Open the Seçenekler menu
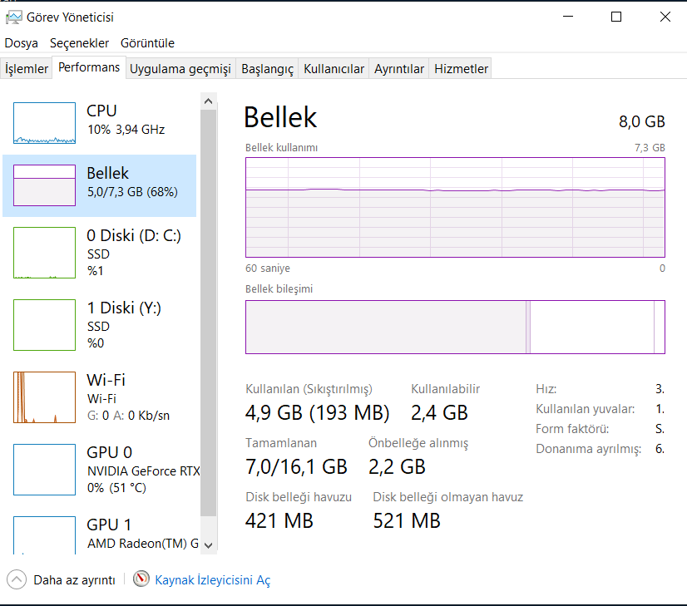This screenshot has height=606, width=687. tap(79, 43)
